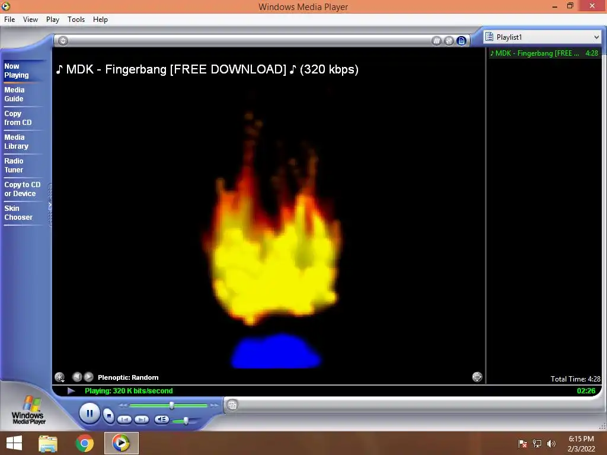
Task: Open the Skin Chooser tab
Action: [18, 213]
